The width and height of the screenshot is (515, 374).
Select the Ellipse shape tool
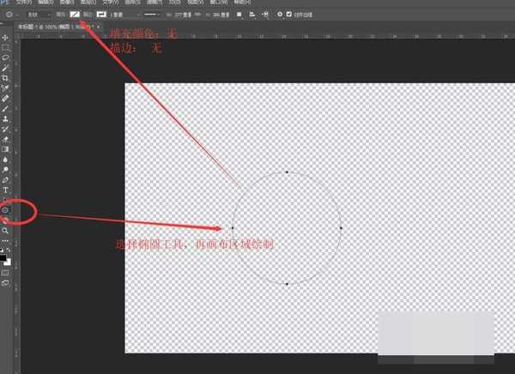(5, 209)
